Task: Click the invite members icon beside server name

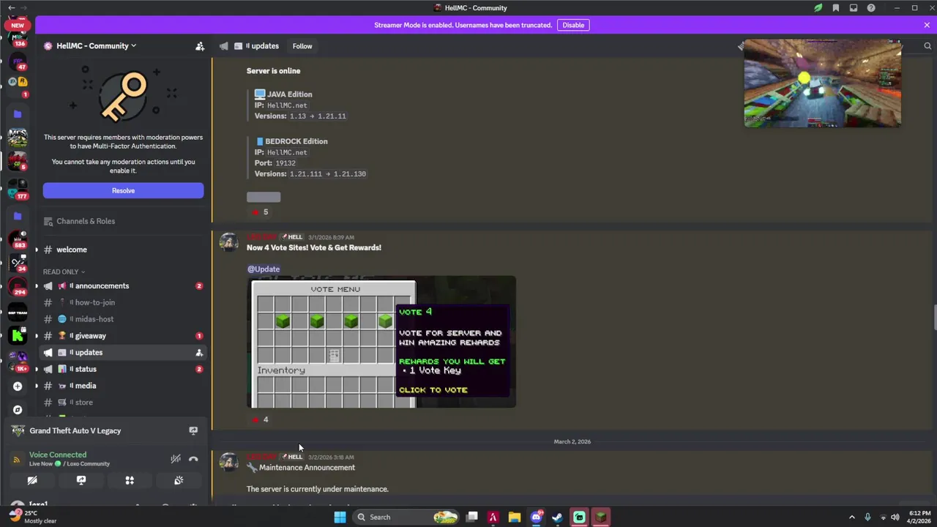Action: click(200, 45)
